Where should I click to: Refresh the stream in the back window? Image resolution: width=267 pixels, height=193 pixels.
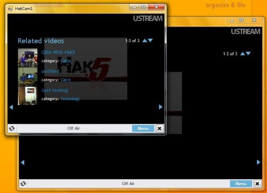(23, 184)
